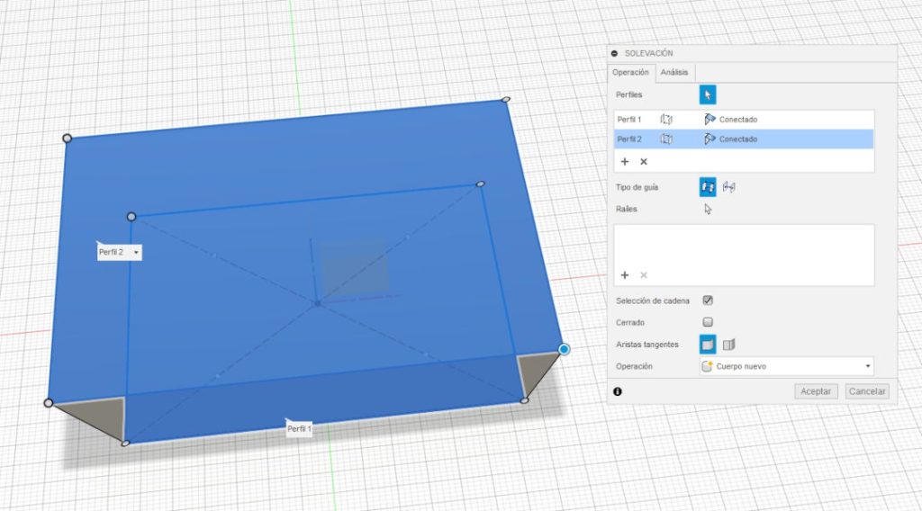Click the Aceptar button
Screen dimensions: 922x511
(x=816, y=391)
